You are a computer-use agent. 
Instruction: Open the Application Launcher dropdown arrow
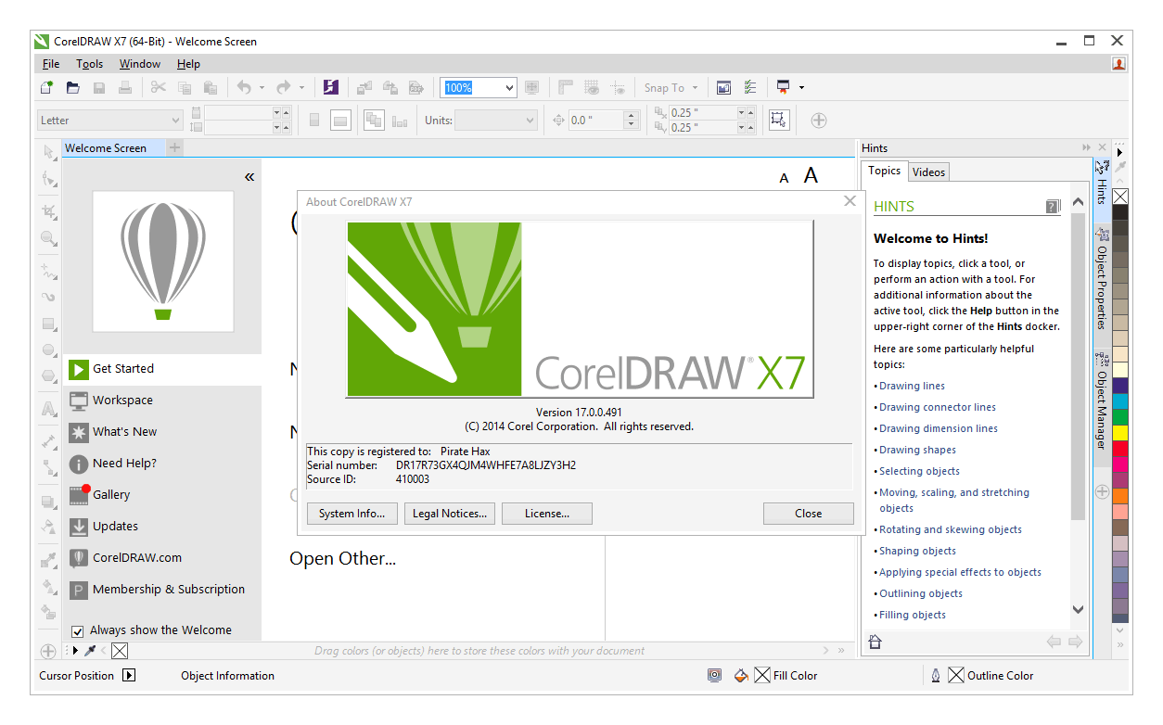click(x=801, y=87)
